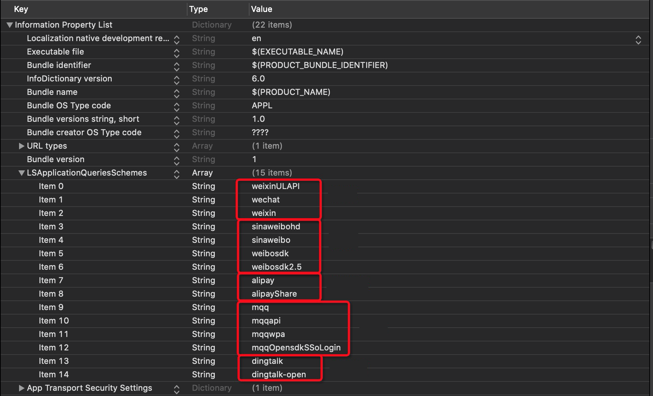The image size is (653, 396).
Task: Select the App Transport Security Settings label
Action: pyautogui.click(x=89, y=388)
